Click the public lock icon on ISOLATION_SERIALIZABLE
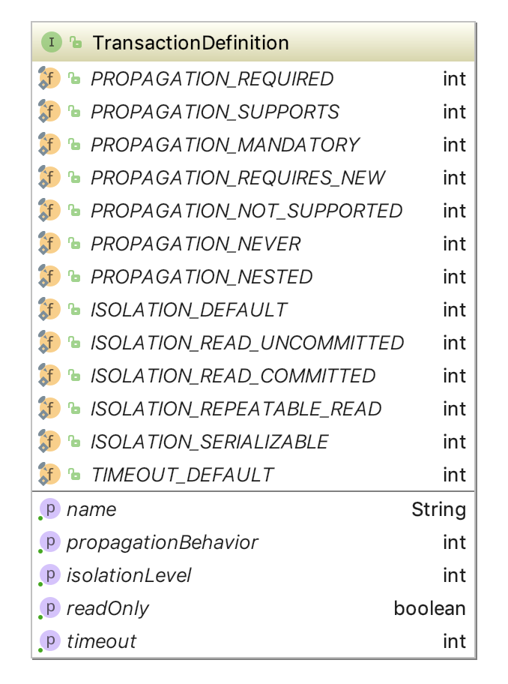Viewport: 508px width, 684px height. click(x=74, y=442)
